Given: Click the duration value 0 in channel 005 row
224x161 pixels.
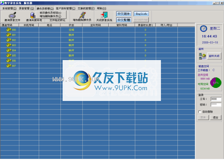Looking at the screenshot, I should 145,55.
